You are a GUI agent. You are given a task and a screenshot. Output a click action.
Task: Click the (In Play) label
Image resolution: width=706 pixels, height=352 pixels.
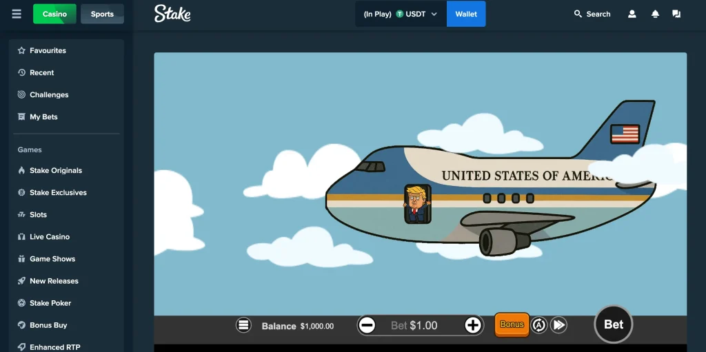click(377, 14)
